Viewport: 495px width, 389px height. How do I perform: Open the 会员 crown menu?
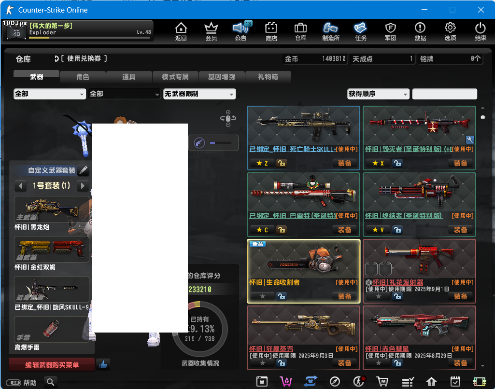pos(211,31)
